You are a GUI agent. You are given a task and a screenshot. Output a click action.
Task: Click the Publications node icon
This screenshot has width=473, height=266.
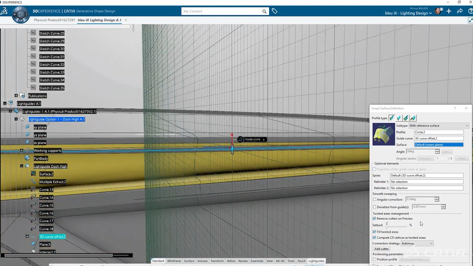(22, 96)
